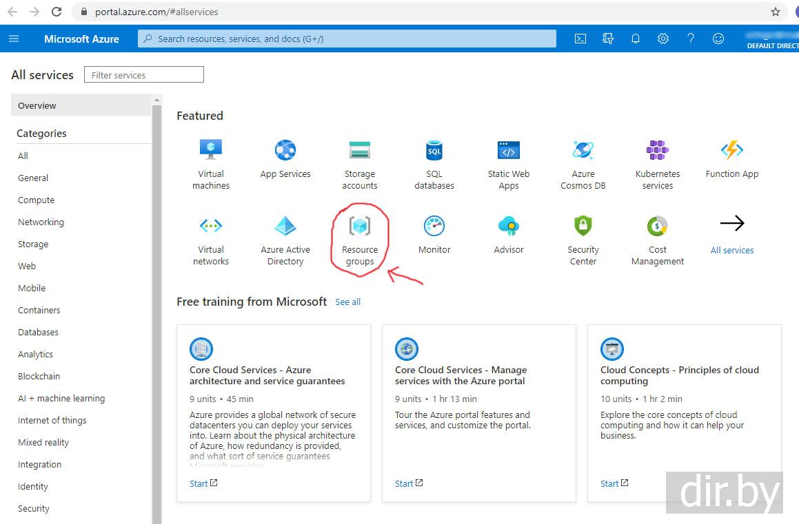Choose the Networking category
The width and height of the screenshot is (799, 524).
pos(41,222)
